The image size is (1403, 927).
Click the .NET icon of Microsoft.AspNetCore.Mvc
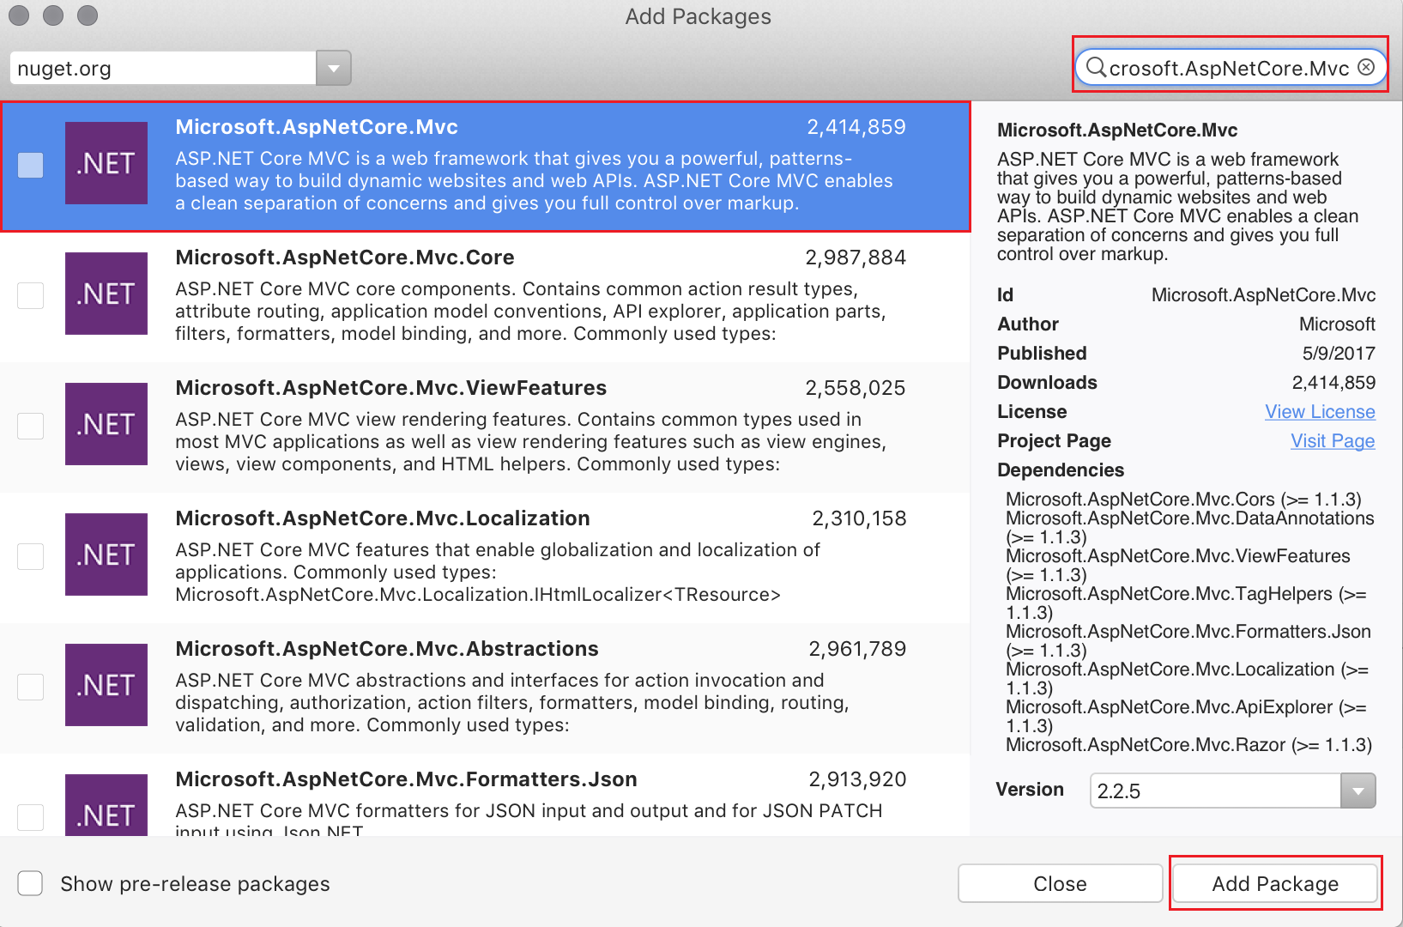106,163
